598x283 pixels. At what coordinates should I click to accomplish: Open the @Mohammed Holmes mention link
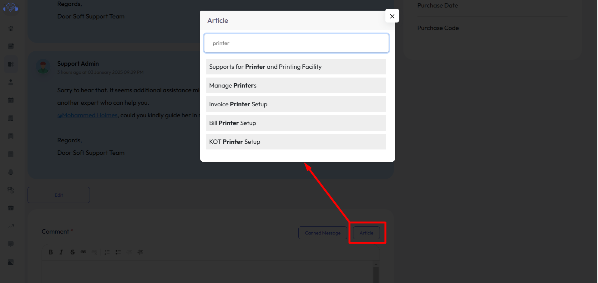tap(87, 115)
